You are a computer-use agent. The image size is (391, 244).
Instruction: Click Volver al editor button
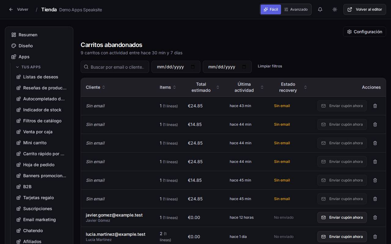[365, 9]
